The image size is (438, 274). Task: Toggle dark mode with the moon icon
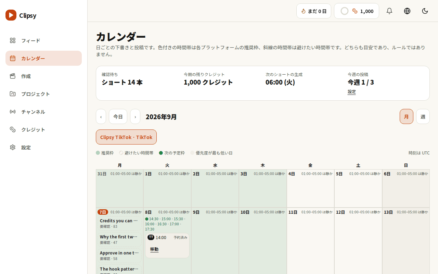(425, 11)
